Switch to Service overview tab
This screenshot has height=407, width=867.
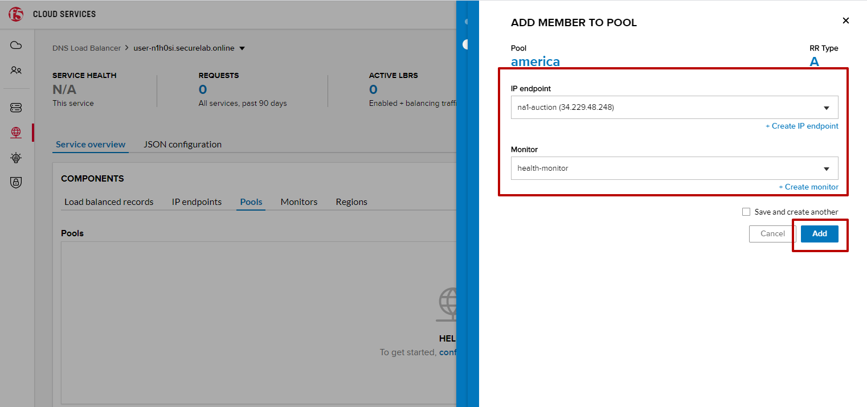pos(91,145)
